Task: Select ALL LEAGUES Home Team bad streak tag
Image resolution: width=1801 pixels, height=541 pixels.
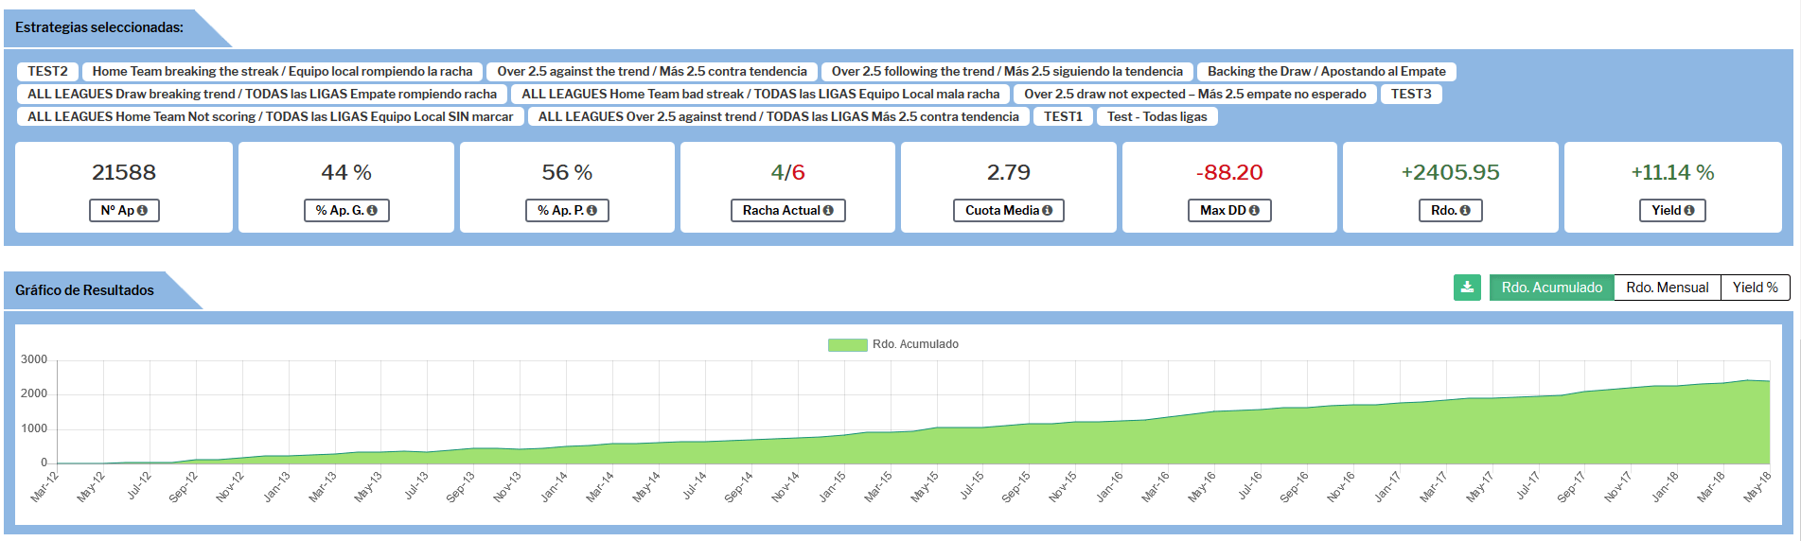Action: pyautogui.click(x=760, y=95)
